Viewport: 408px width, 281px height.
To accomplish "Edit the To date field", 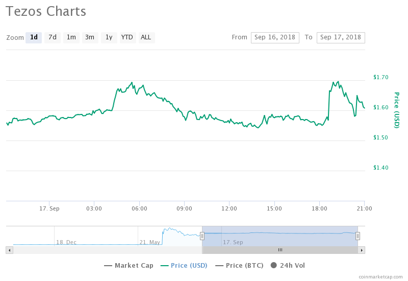I will (x=341, y=37).
